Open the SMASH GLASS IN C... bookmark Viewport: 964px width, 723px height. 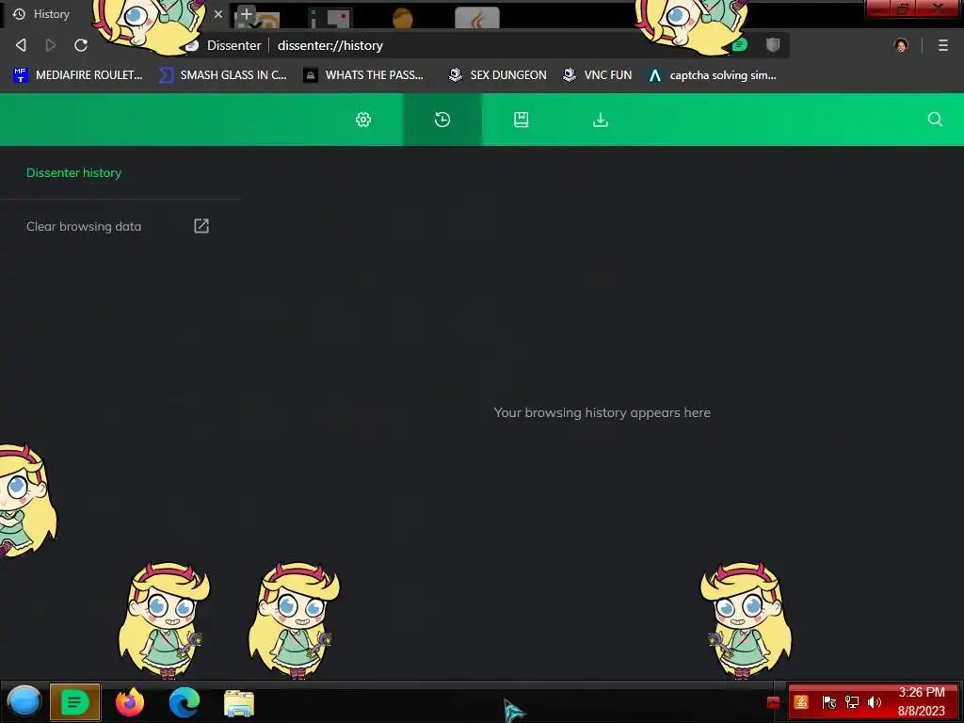point(222,75)
